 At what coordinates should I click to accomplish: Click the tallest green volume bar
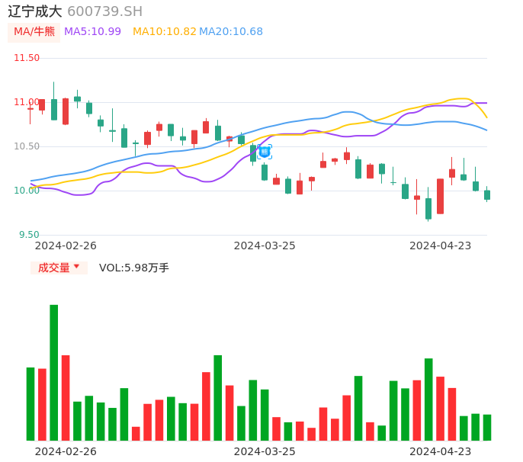click(x=54, y=372)
